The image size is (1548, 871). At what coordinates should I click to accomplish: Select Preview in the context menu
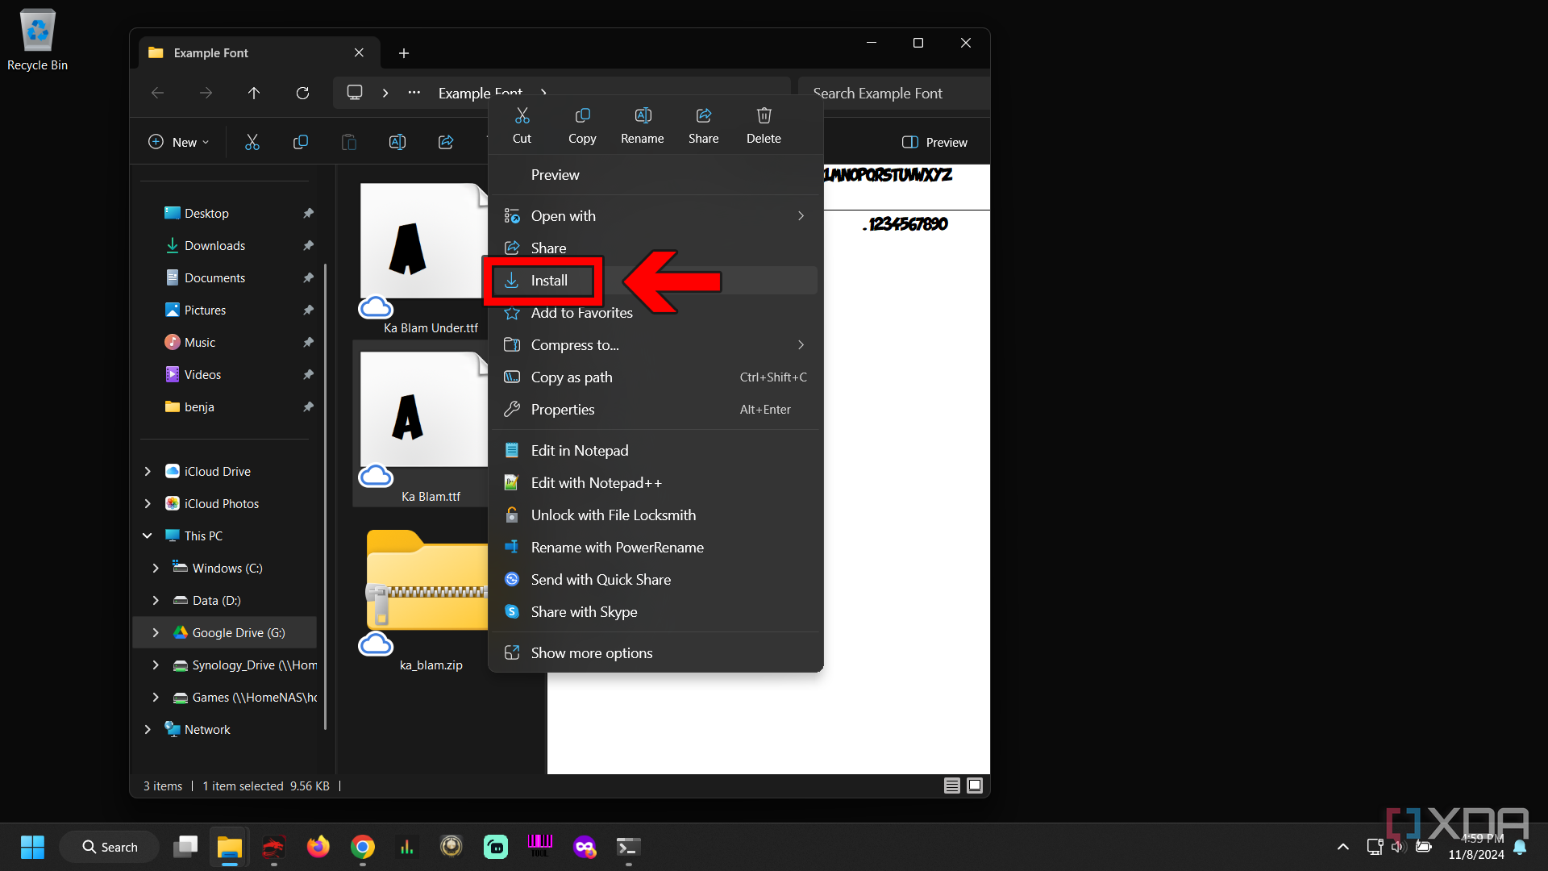[x=555, y=174]
